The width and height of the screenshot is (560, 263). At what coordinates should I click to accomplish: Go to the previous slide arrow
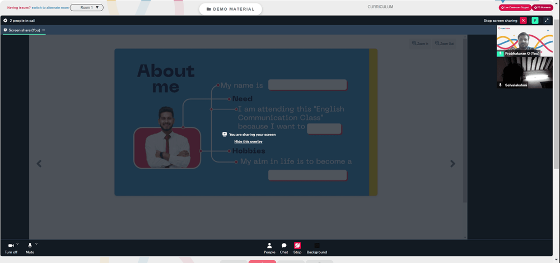coord(39,164)
